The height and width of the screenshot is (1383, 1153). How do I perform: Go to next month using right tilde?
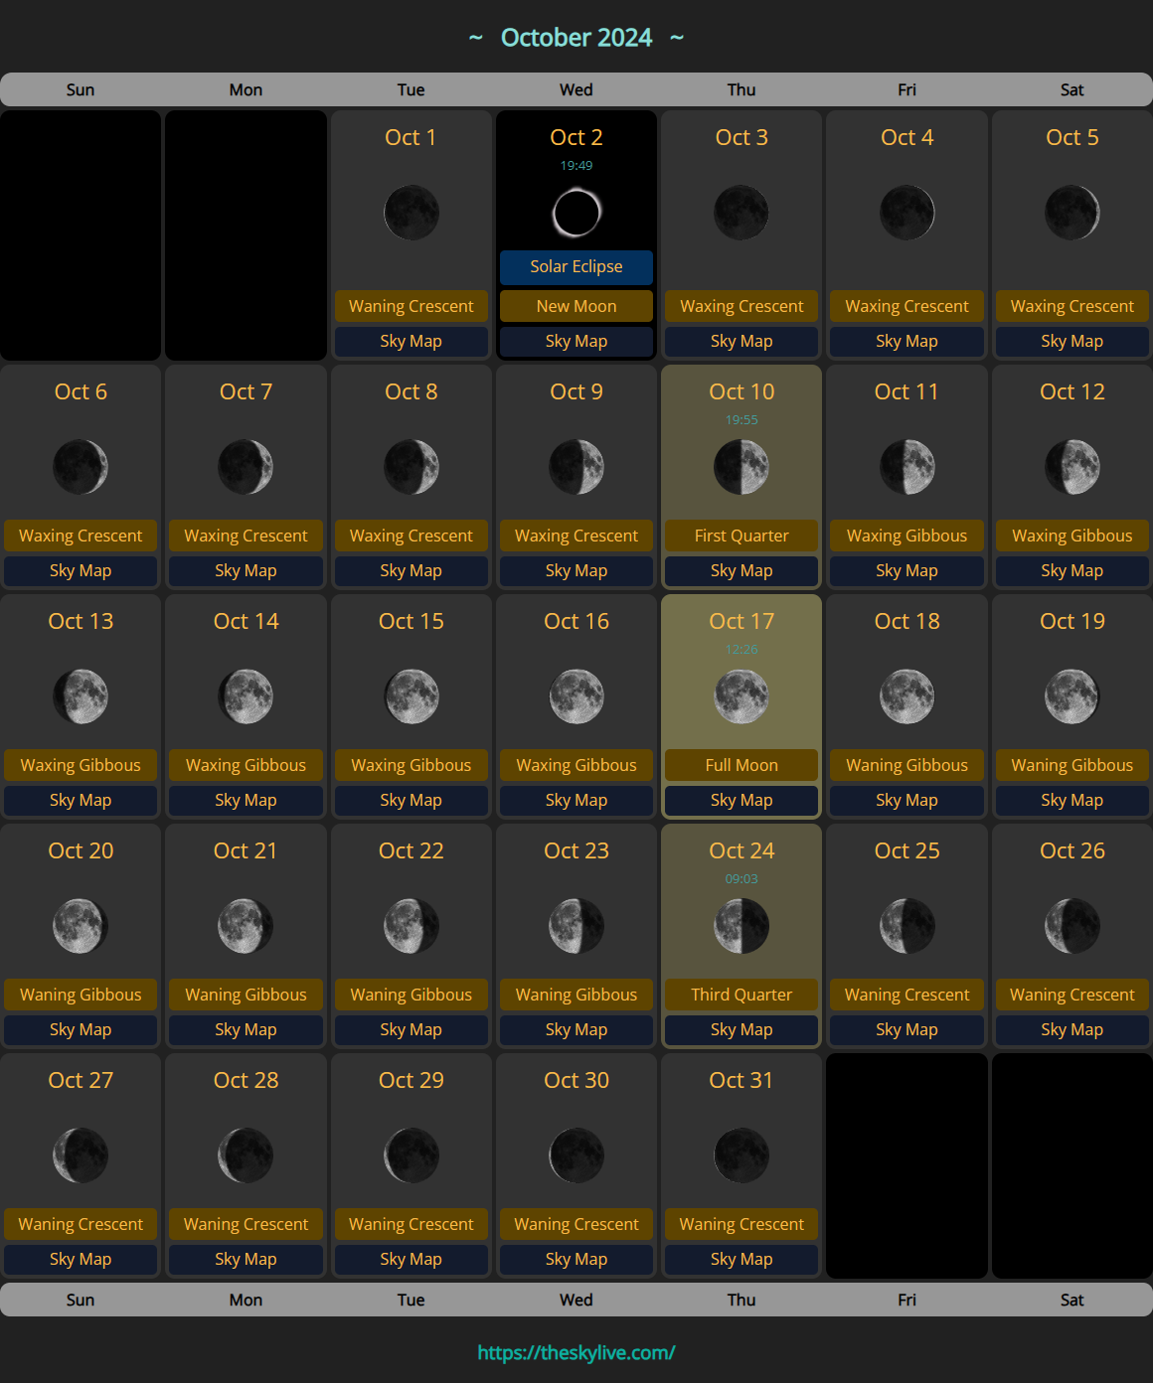click(677, 38)
